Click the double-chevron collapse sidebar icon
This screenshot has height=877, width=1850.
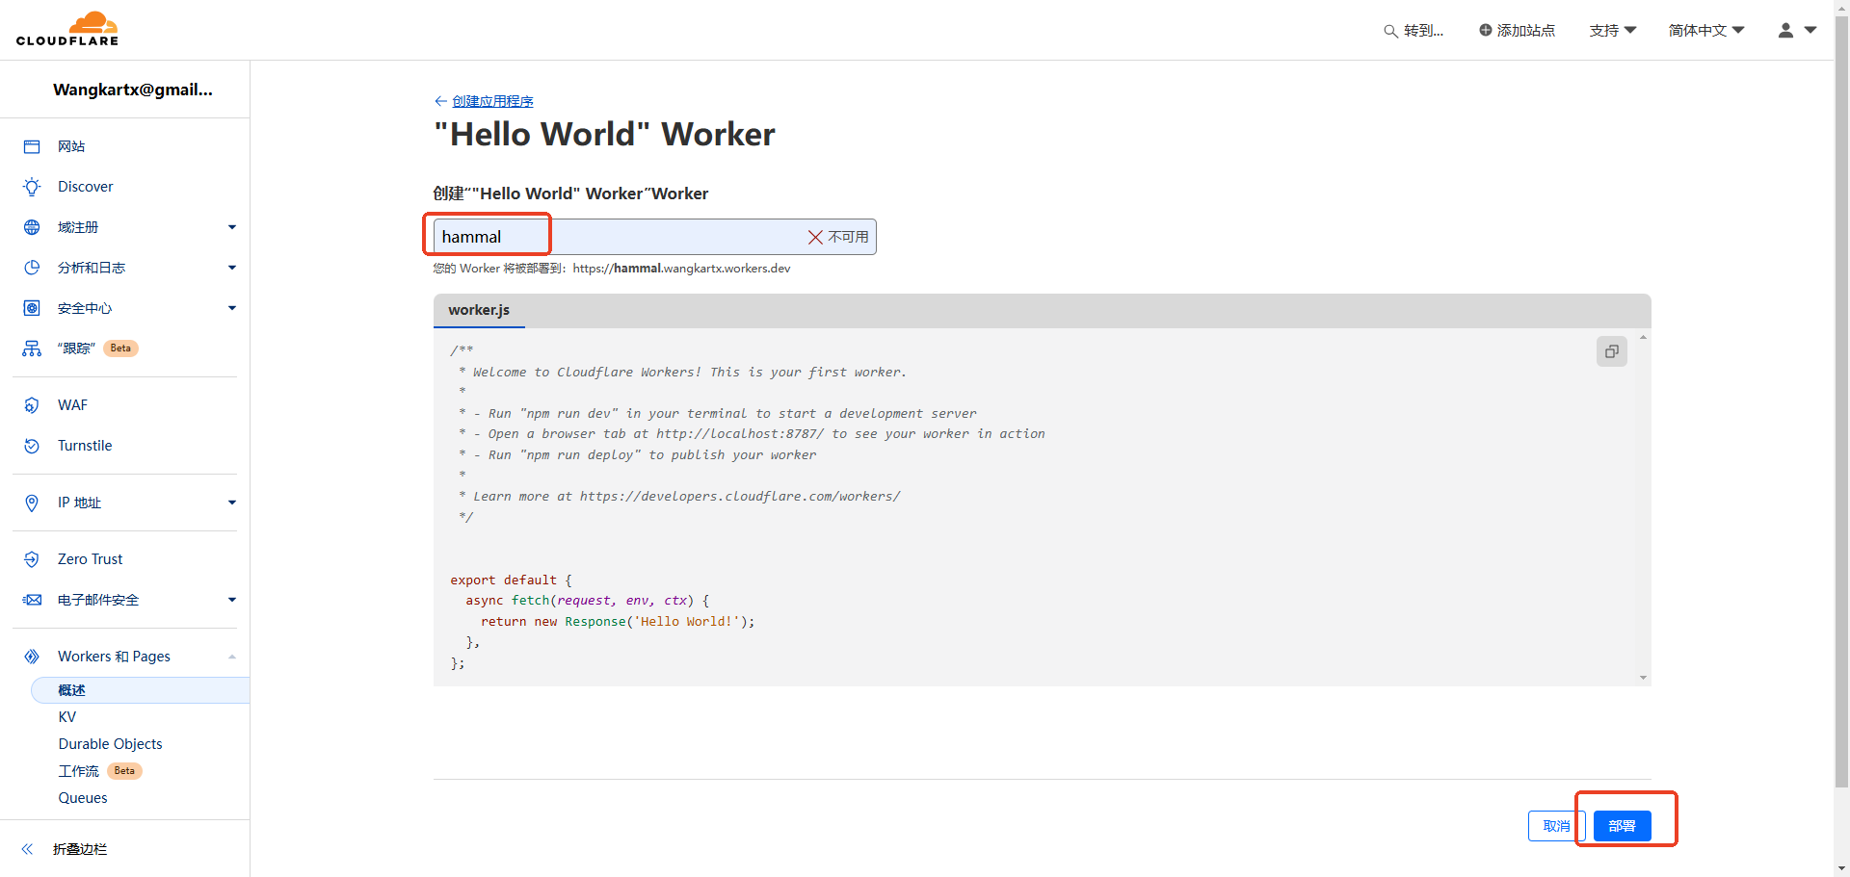coord(28,849)
